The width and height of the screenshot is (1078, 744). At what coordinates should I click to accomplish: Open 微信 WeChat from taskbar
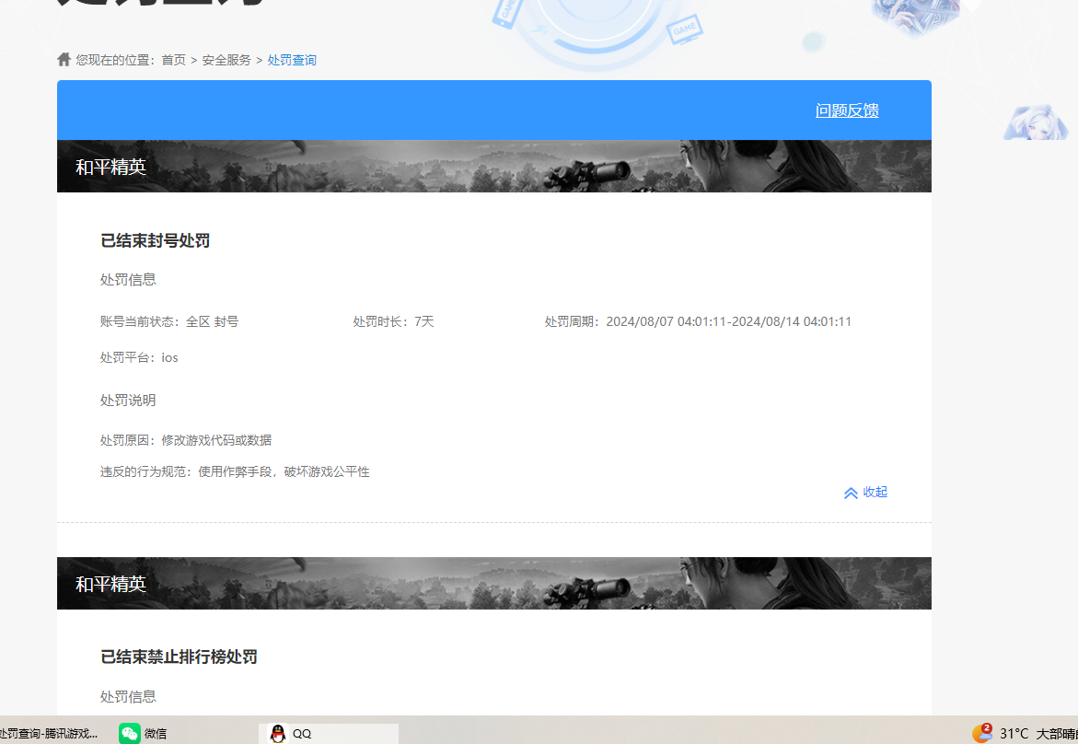coord(143,734)
